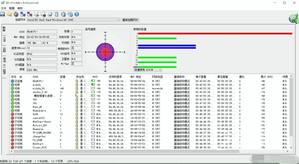Click the padlock icon in the TP-LINK_6D1BB6 row
The image size is (299, 164).
77,133
